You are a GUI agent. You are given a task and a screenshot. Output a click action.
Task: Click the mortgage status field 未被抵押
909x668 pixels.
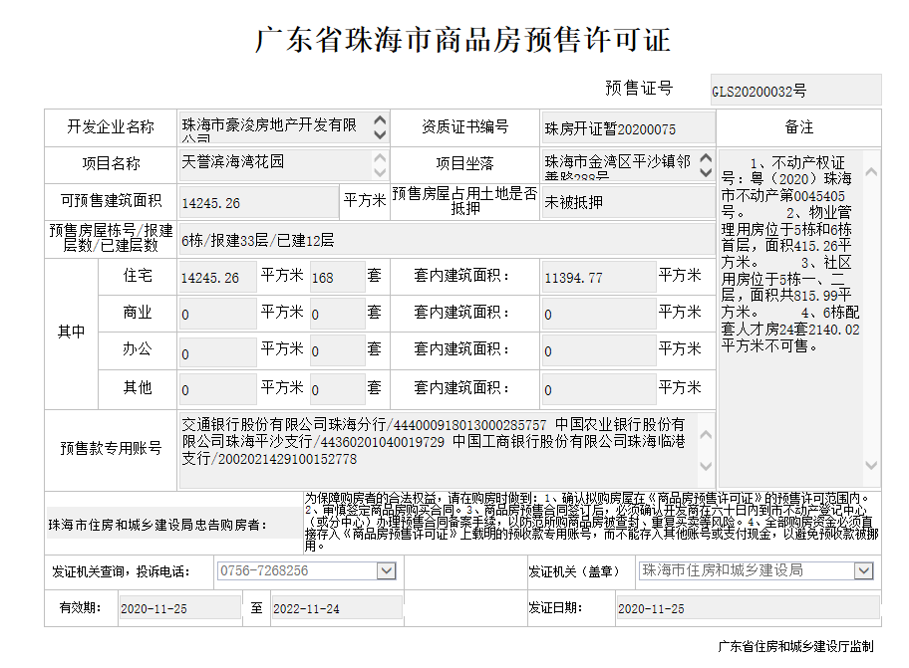pos(627,203)
